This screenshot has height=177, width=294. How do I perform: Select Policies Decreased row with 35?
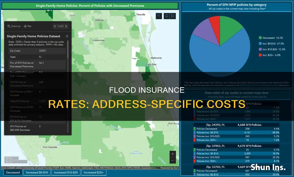tap(236, 150)
